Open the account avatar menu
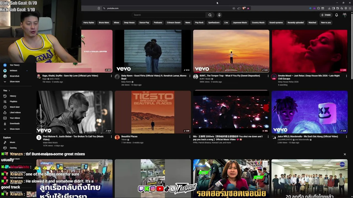The image size is (353, 198). pyautogui.click(x=344, y=15)
